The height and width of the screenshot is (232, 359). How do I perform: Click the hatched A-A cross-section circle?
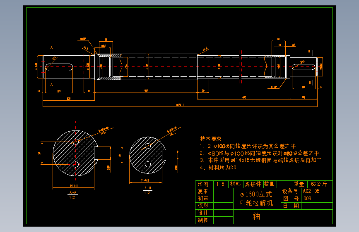75,153
